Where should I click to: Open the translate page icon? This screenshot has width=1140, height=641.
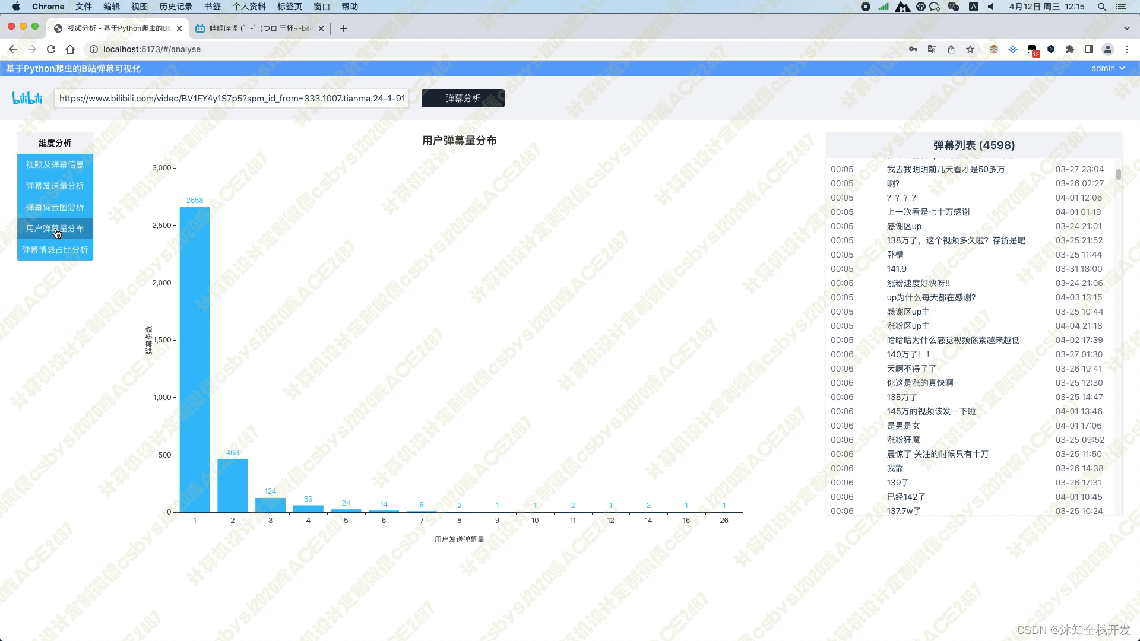932,49
